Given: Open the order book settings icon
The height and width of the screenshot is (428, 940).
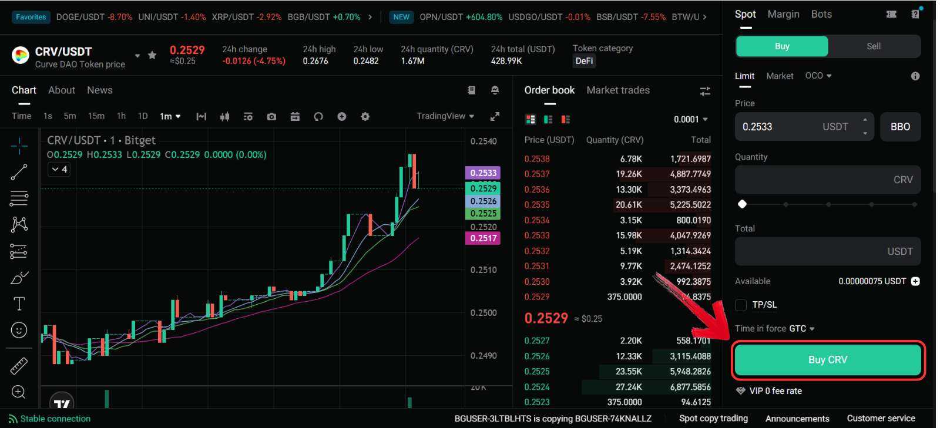Looking at the screenshot, I should tap(705, 91).
